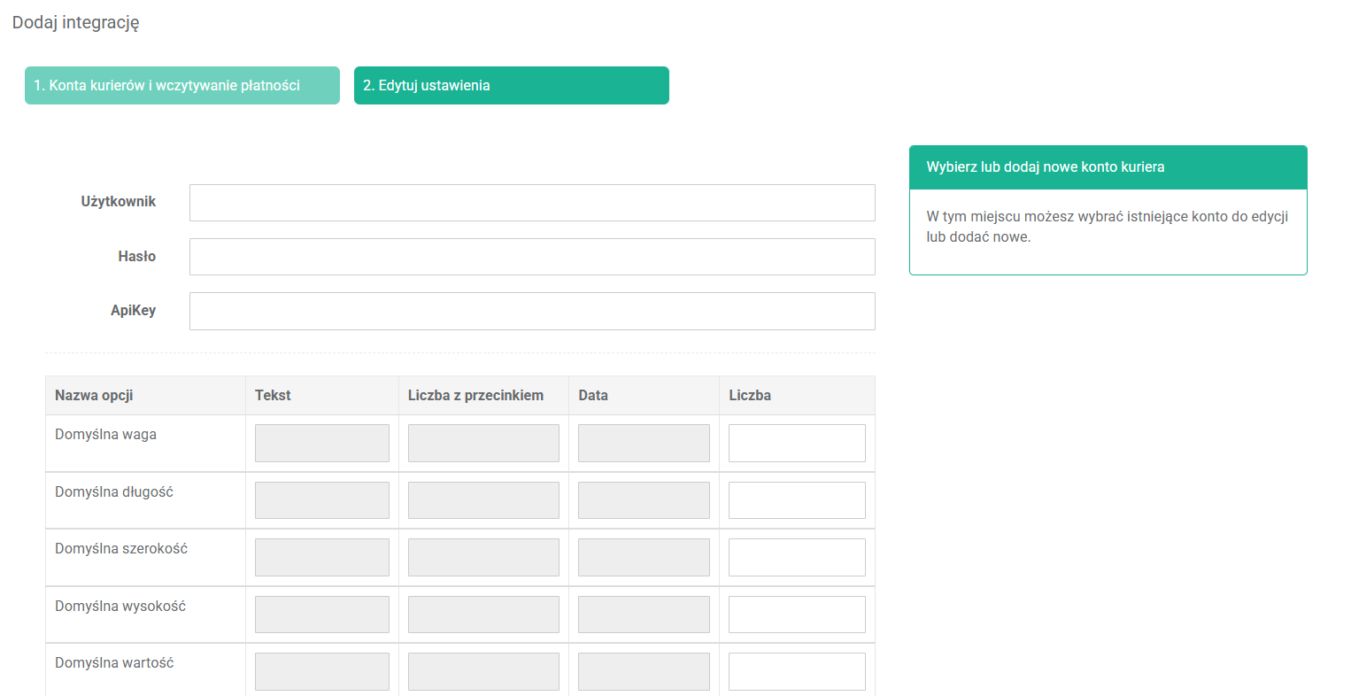Screen dimensions: 1351x696
Task: Click the Użytkownik input field
Action: click(532, 203)
